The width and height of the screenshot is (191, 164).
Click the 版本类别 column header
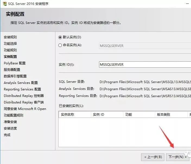(x=171, y=115)
